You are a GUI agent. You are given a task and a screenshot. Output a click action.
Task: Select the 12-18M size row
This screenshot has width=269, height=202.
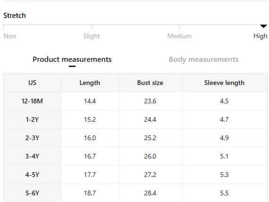(135, 101)
